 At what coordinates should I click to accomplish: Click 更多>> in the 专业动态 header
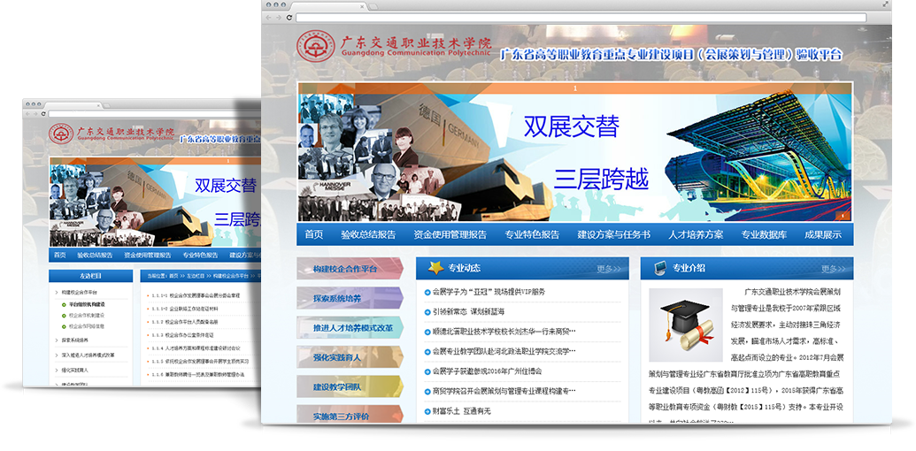tap(609, 269)
